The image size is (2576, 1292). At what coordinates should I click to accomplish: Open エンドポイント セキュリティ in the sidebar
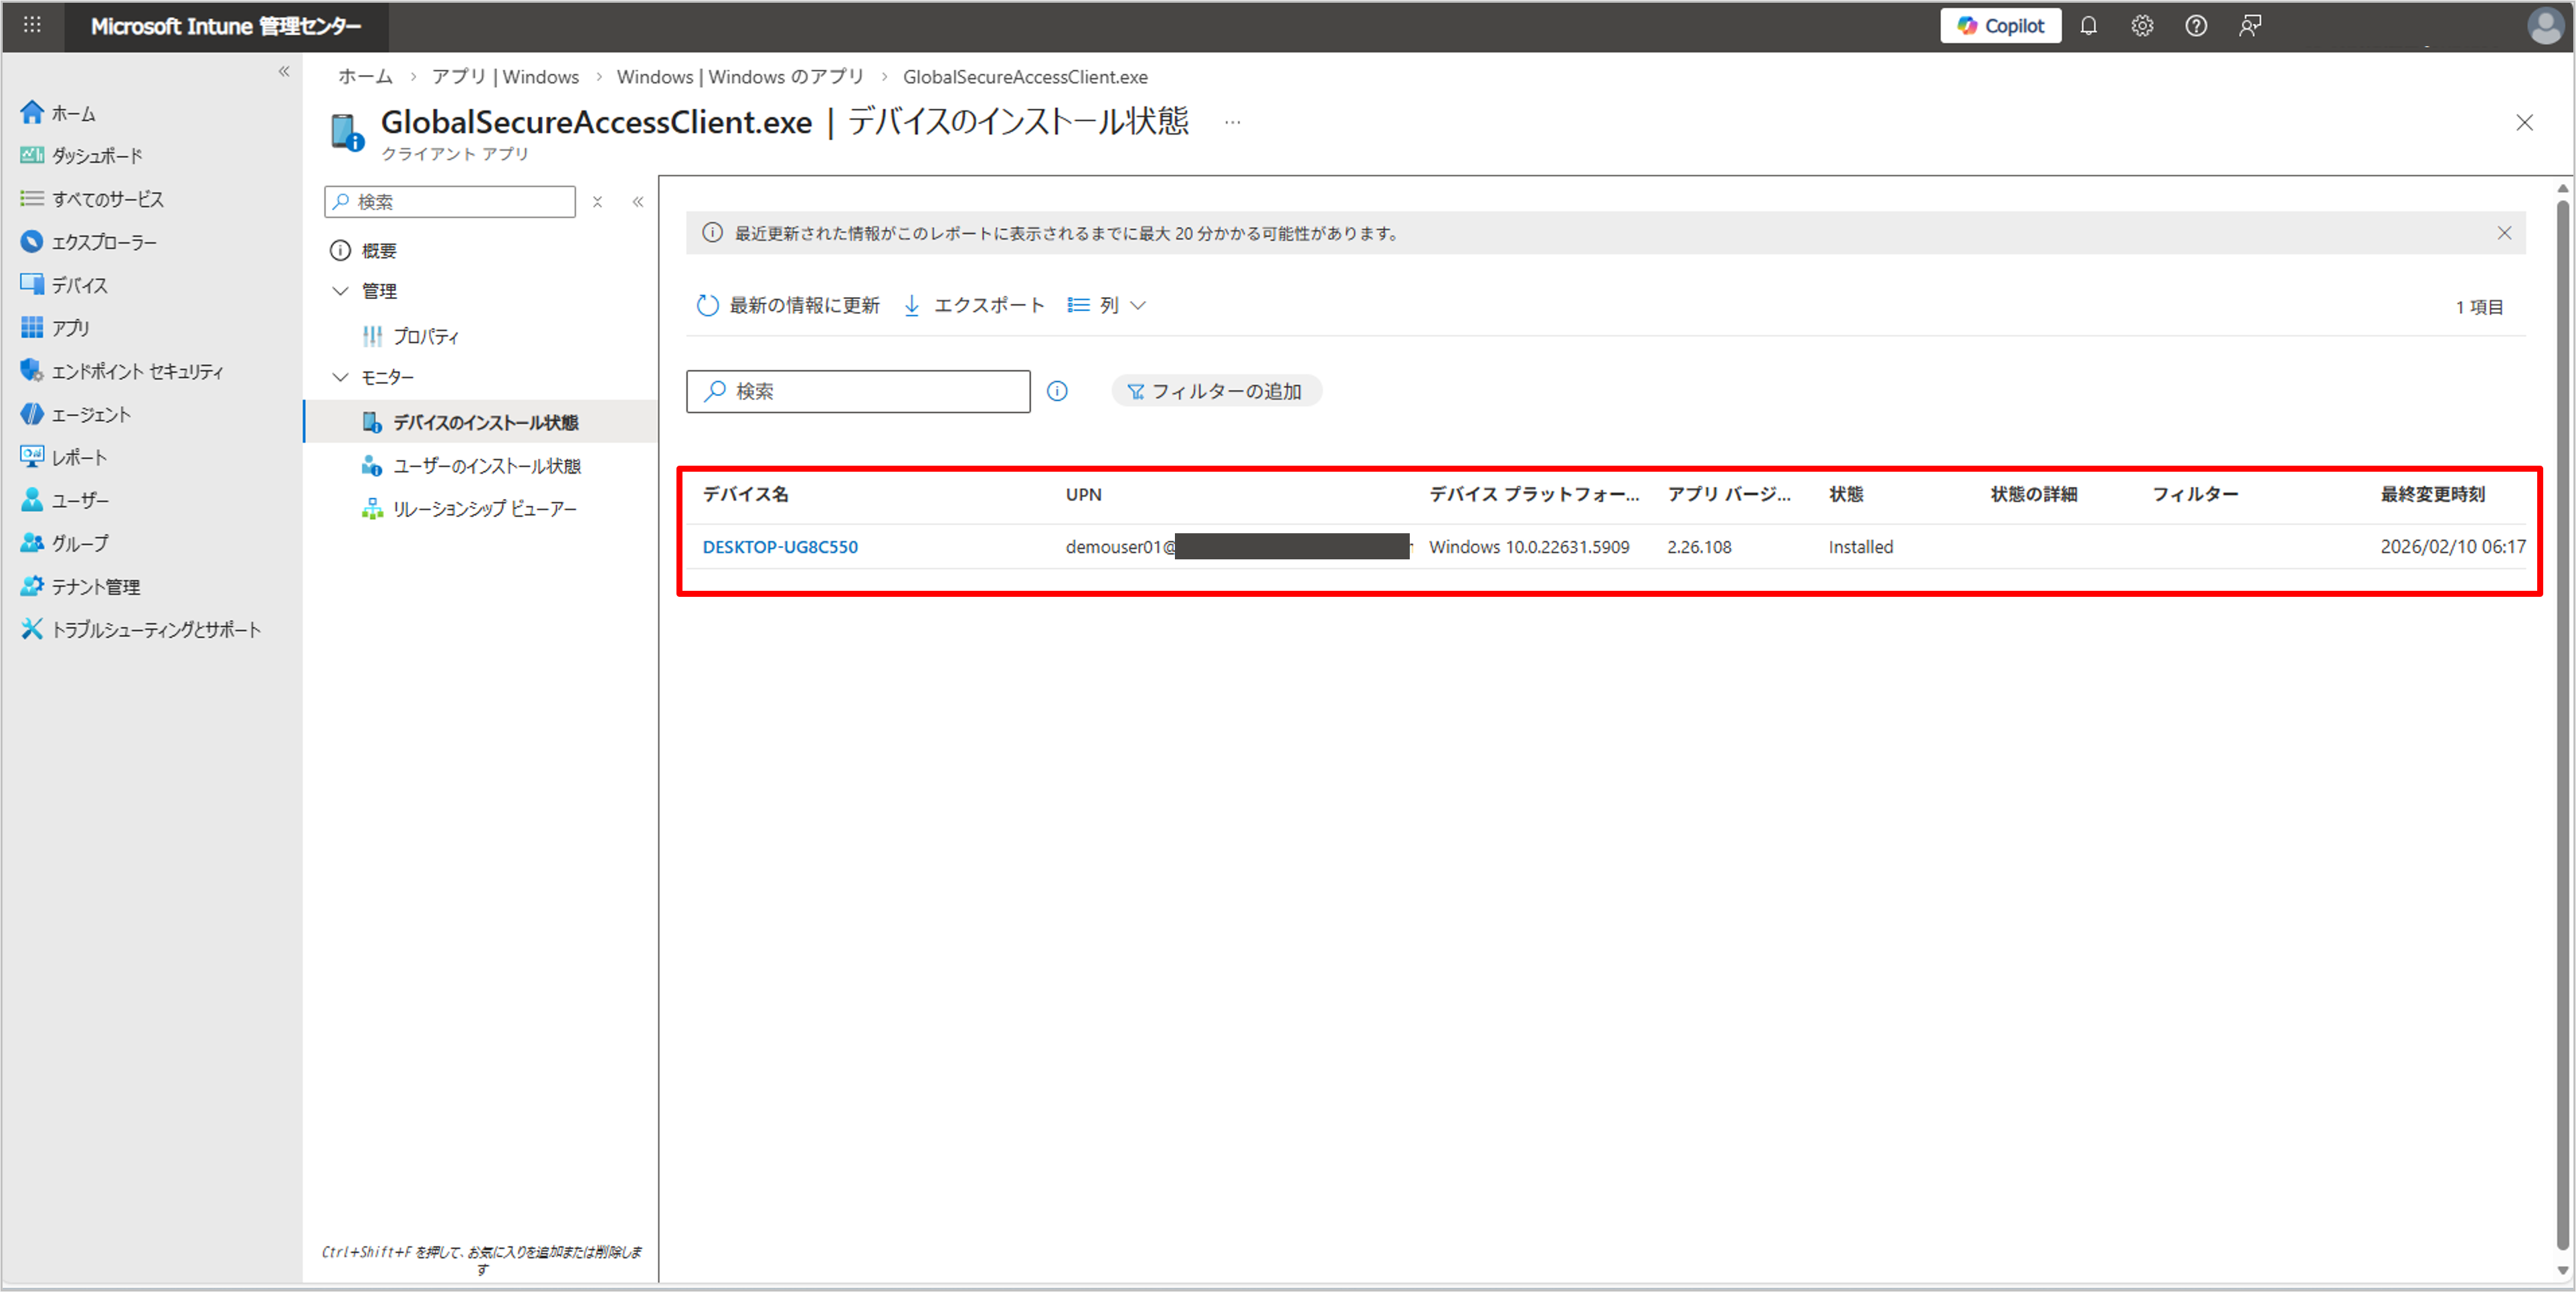(137, 371)
